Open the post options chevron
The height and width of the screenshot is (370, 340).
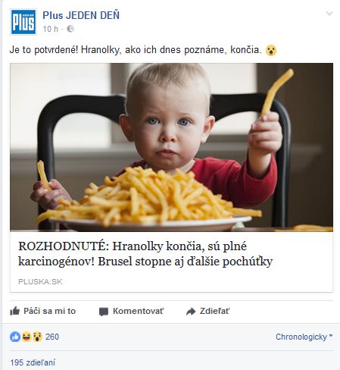329,13
